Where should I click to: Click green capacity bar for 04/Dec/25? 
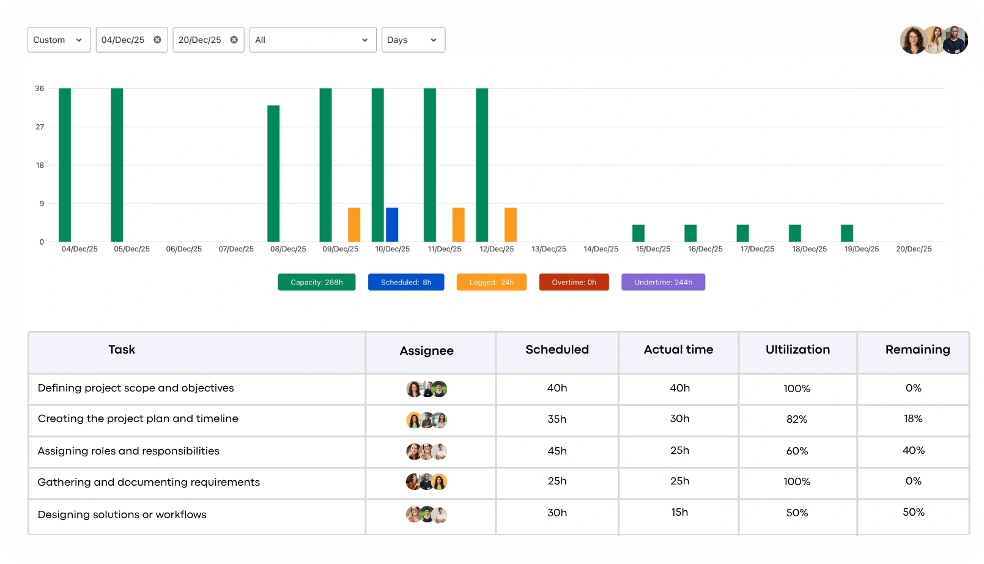click(65, 165)
